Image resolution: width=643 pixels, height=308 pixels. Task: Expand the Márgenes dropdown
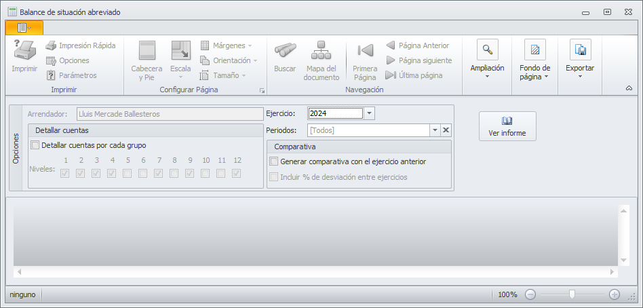tap(250, 46)
